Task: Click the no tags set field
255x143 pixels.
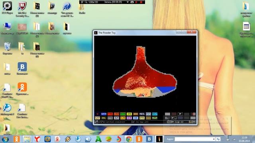Action: pos(149,122)
